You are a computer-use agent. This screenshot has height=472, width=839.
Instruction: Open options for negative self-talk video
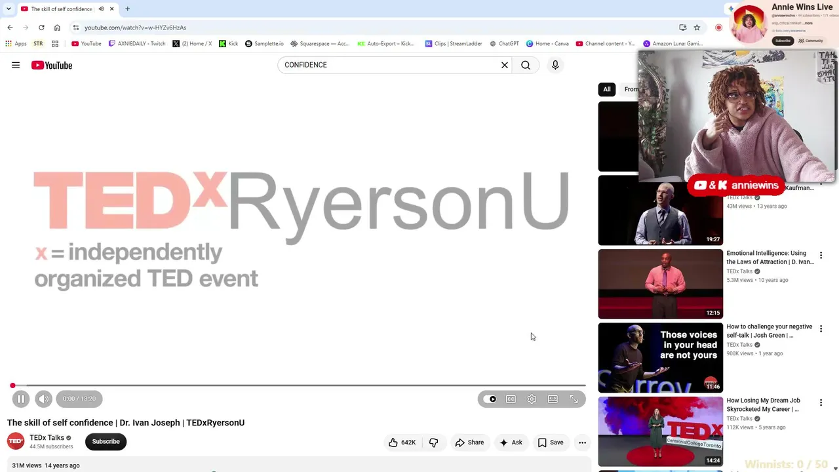pos(821,328)
